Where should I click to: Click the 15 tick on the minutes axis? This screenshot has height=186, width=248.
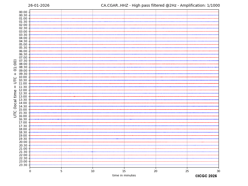tap(124, 171)
